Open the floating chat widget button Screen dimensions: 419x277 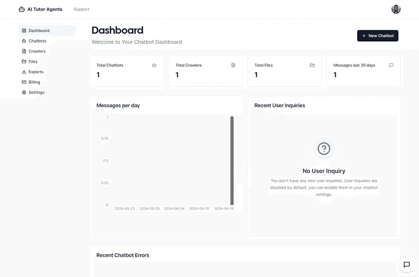[x=406, y=264]
